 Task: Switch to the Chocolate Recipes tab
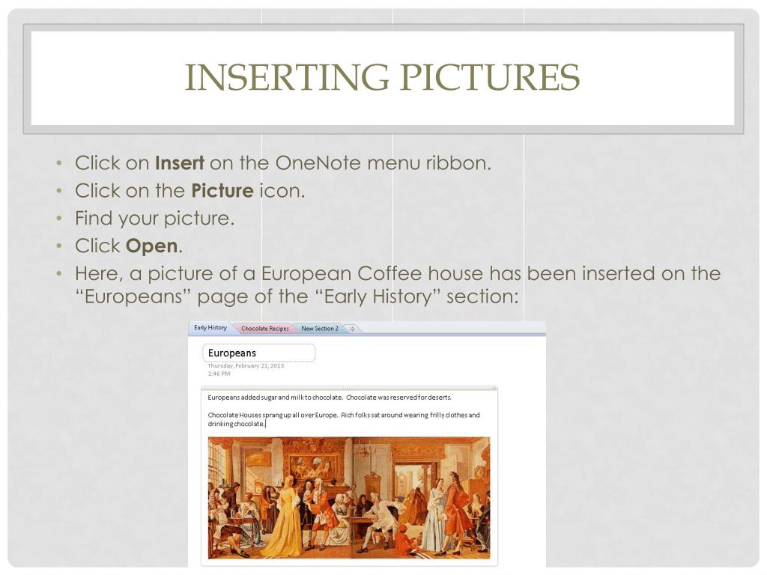pyautogui.click(x=264, y=329)
